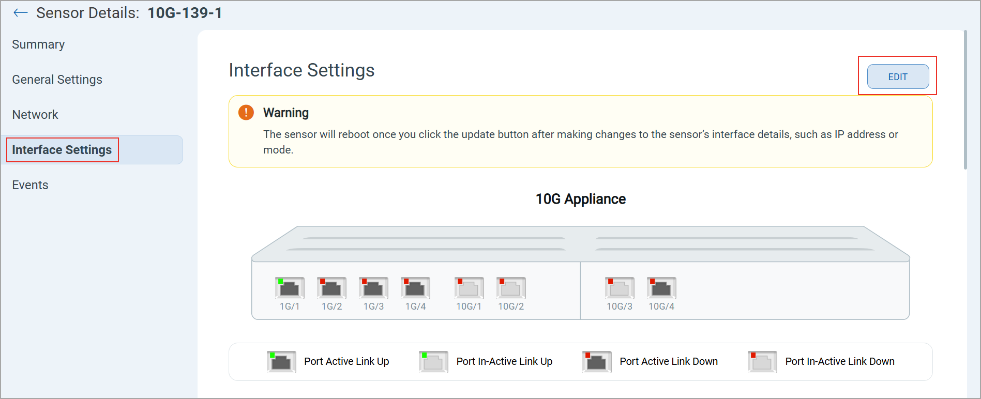This screenshot has width=981, height=399.
Task: Click the back arrow beside Sensor Details
Action: tap(20, 13)
